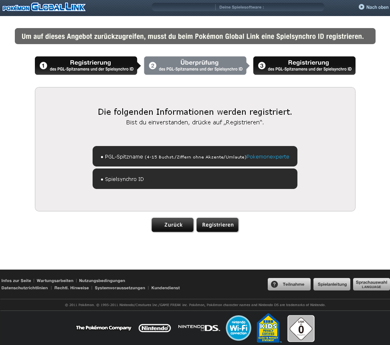Open the Datenschutzrichtlinien link
Screen dimensions: 390x345
coord(24,288)
